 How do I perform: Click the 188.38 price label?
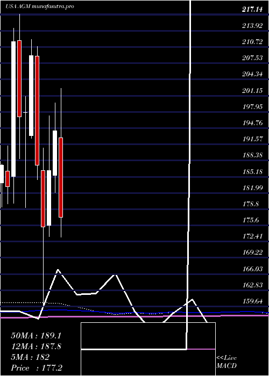coord(253,155)
